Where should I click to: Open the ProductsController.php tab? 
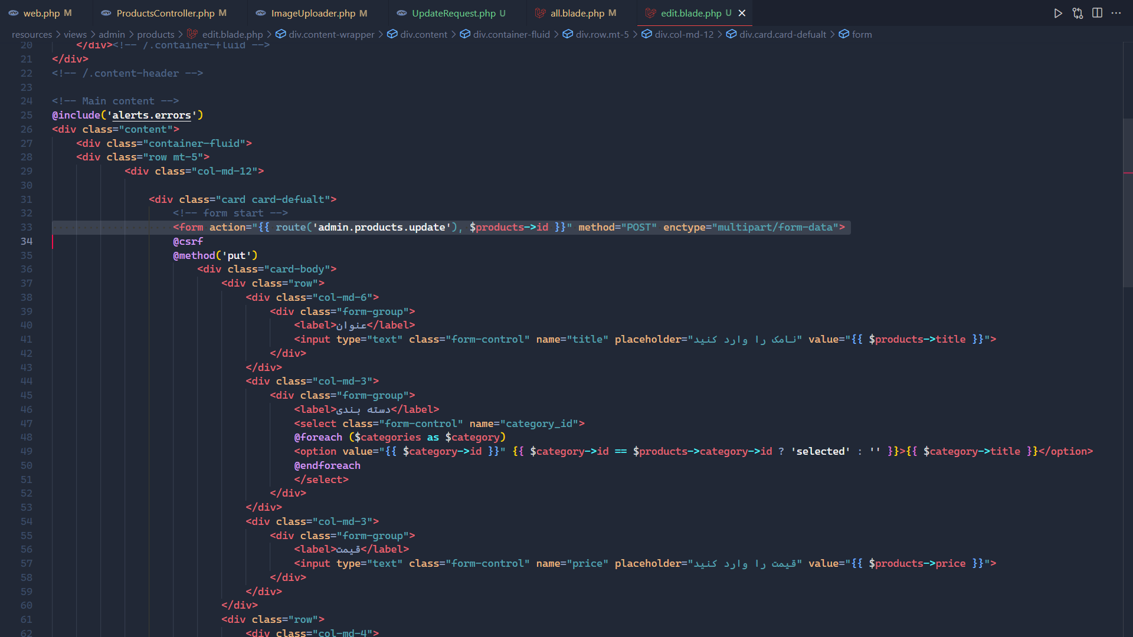[165, 13]
